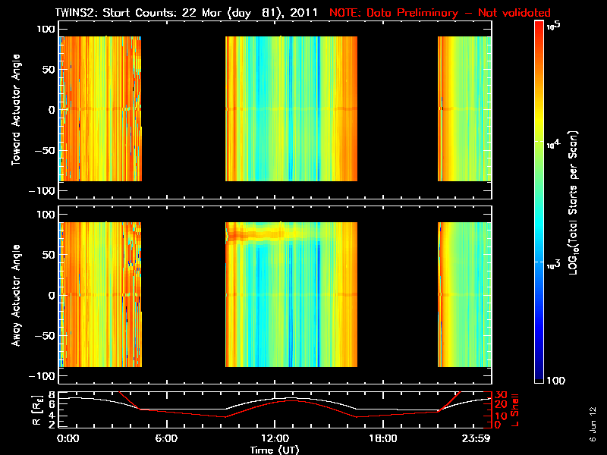Select the 12:00 time tick label
The image size is (607, 455).
pyautogui.click(x=274, y=439)
